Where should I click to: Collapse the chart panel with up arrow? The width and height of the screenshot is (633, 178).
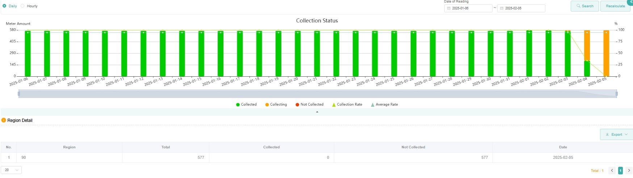317,112
